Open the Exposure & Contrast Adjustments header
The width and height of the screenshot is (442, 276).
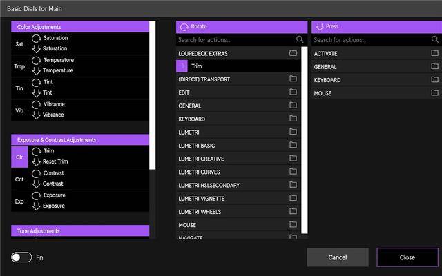pyautogui.click(x=80, y=140)
